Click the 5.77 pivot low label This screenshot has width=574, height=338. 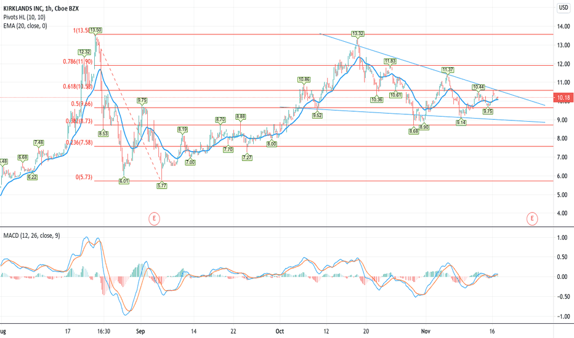[x=162, y=186]
